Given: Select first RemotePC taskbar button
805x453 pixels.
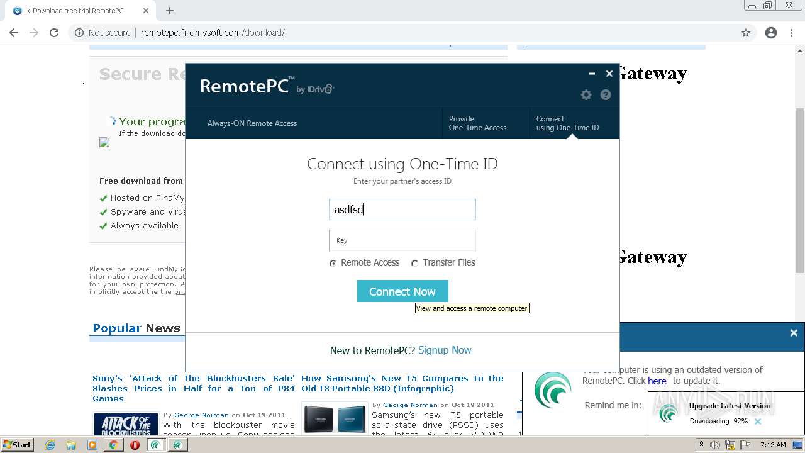Looking at the screenshot, I should point(156,445).
